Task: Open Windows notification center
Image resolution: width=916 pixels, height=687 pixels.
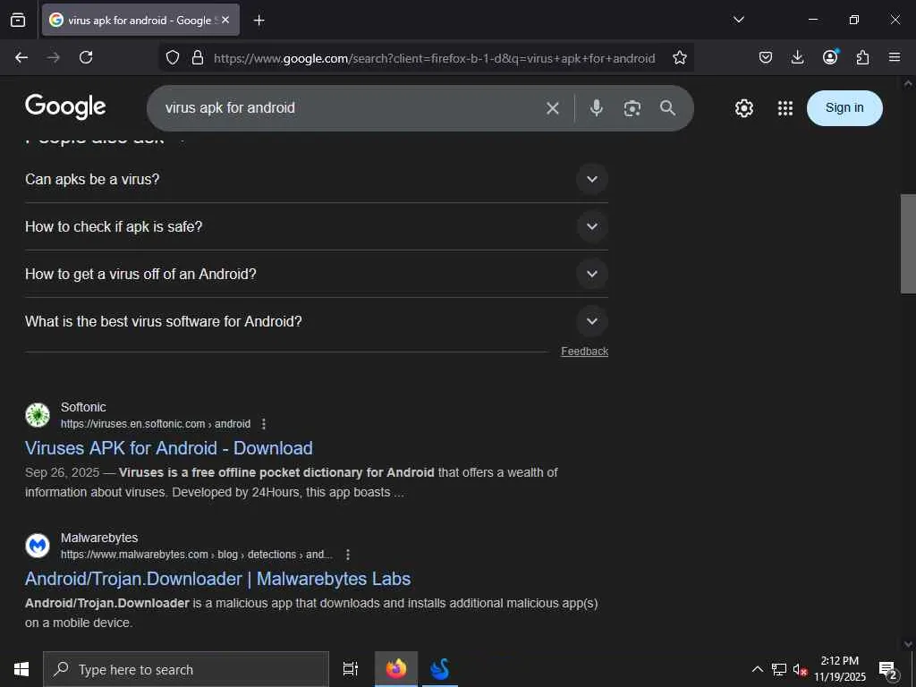Action: [888, 669]
